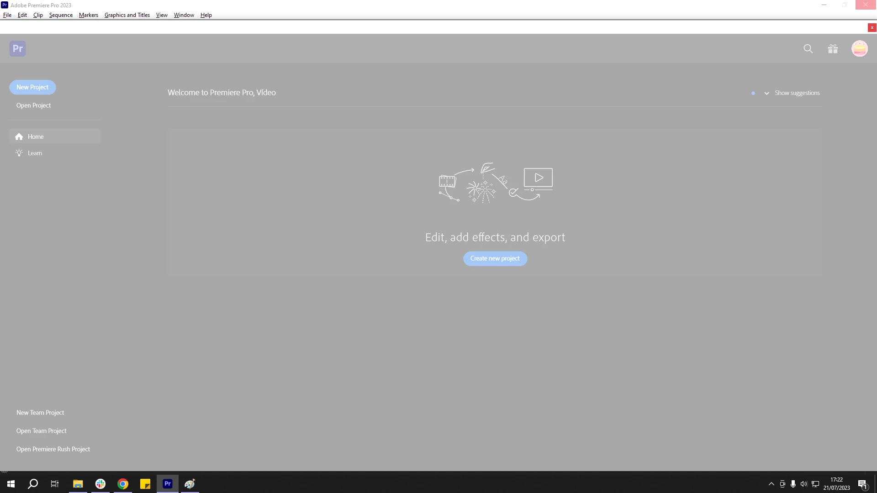Expand Show suggestions chevron
The width and height of the screenshot is (877, 493).
(x=766, y=93)
